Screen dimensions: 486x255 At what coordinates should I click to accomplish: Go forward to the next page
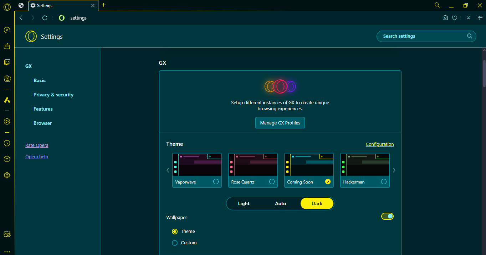33,18
